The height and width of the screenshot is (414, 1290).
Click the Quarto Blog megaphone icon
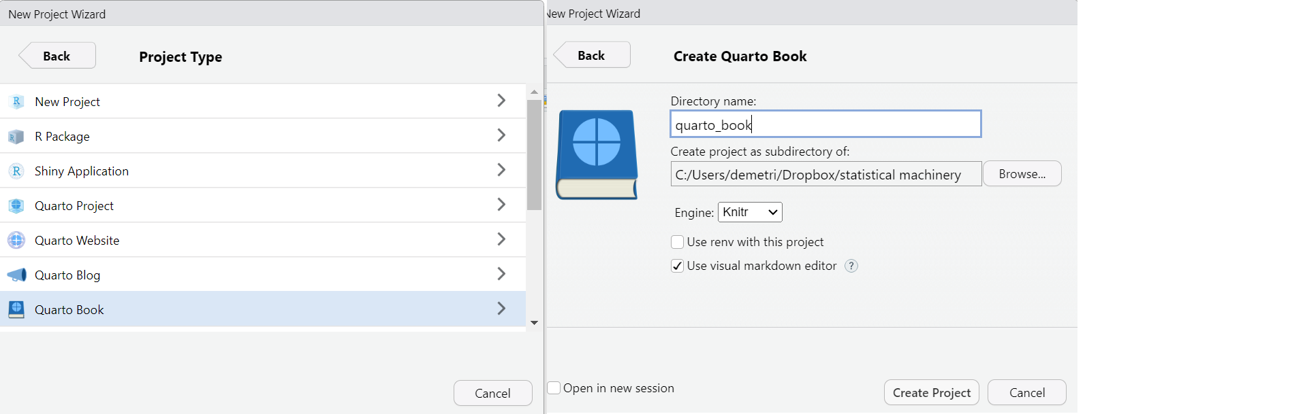(16, 275)
